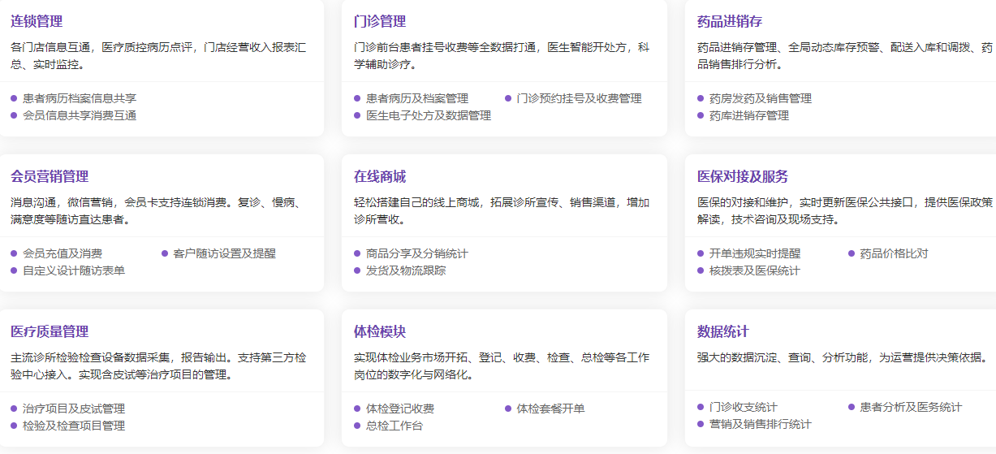This screenshot has height=454, width=996.
Task: Open the 连锁管理 card title
Action: tap(37, 21)
